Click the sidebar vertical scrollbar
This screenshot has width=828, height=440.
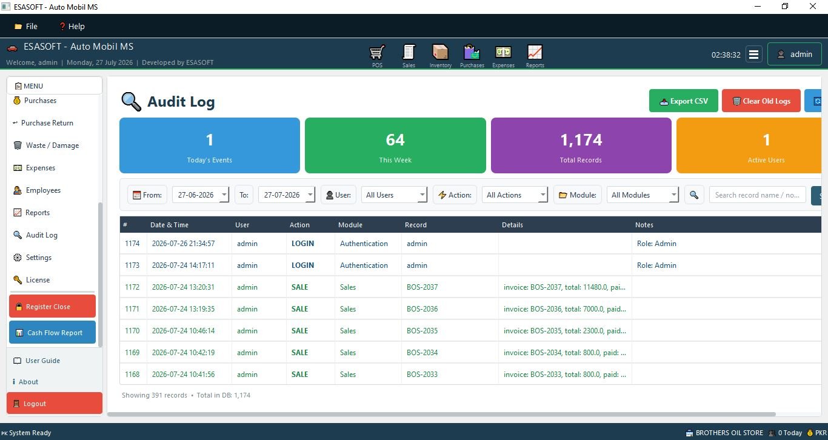pyautogui.click(x=101, y=274)
